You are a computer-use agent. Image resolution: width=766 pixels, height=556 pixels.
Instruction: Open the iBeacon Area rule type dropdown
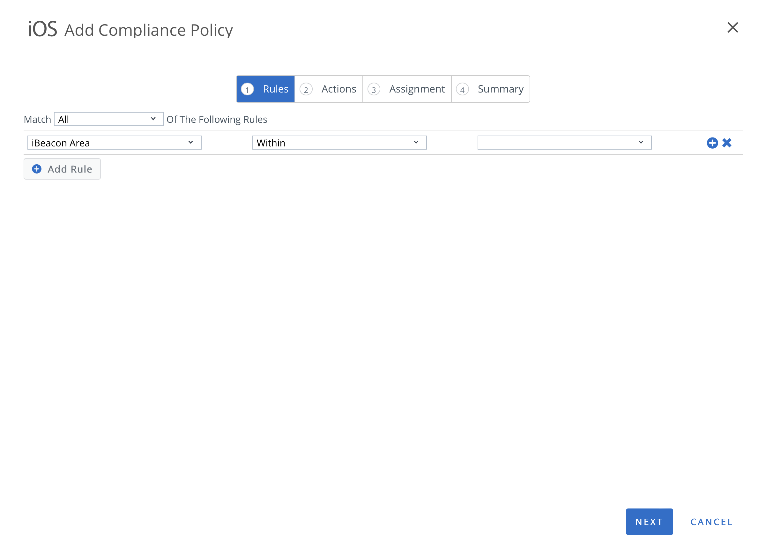[114, 143]
